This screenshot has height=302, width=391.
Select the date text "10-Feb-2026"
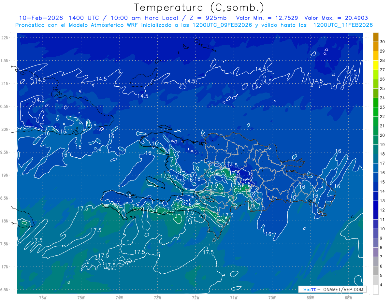pyautogui.click(x=41, y=18)
